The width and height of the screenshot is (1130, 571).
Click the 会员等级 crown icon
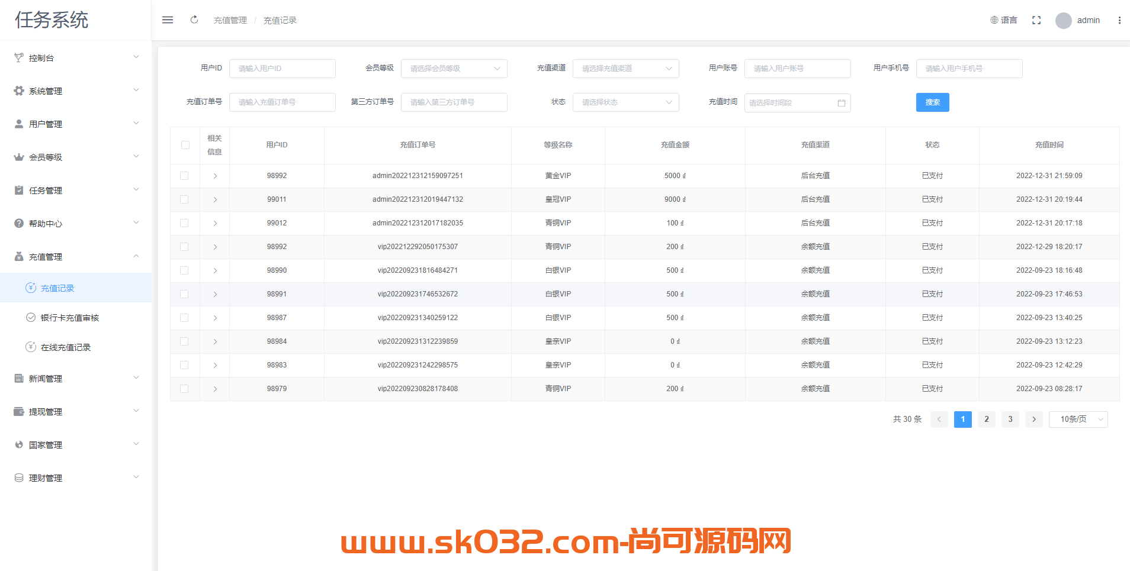19,157
